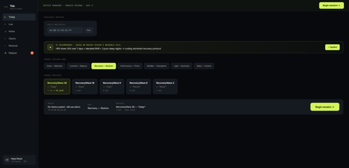Click the Tide logo icon
Image resolution: width=349 pixels, height=168 pixels.
click(x=6, y=7)
